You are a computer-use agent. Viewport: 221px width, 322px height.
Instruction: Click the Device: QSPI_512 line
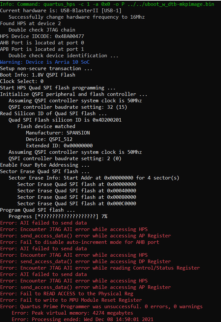point(49,139)
